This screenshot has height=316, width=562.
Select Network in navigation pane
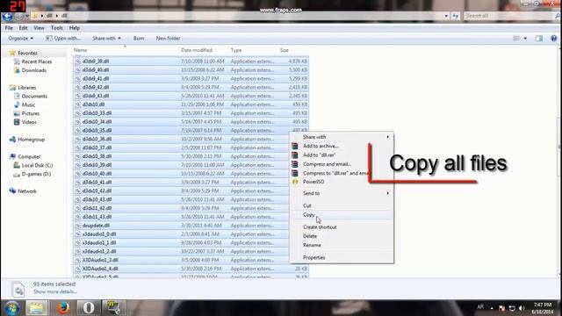[x=27, y=191]
